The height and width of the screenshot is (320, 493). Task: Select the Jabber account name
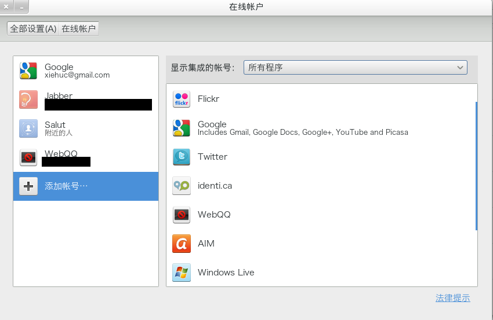[x=59, y=95]
